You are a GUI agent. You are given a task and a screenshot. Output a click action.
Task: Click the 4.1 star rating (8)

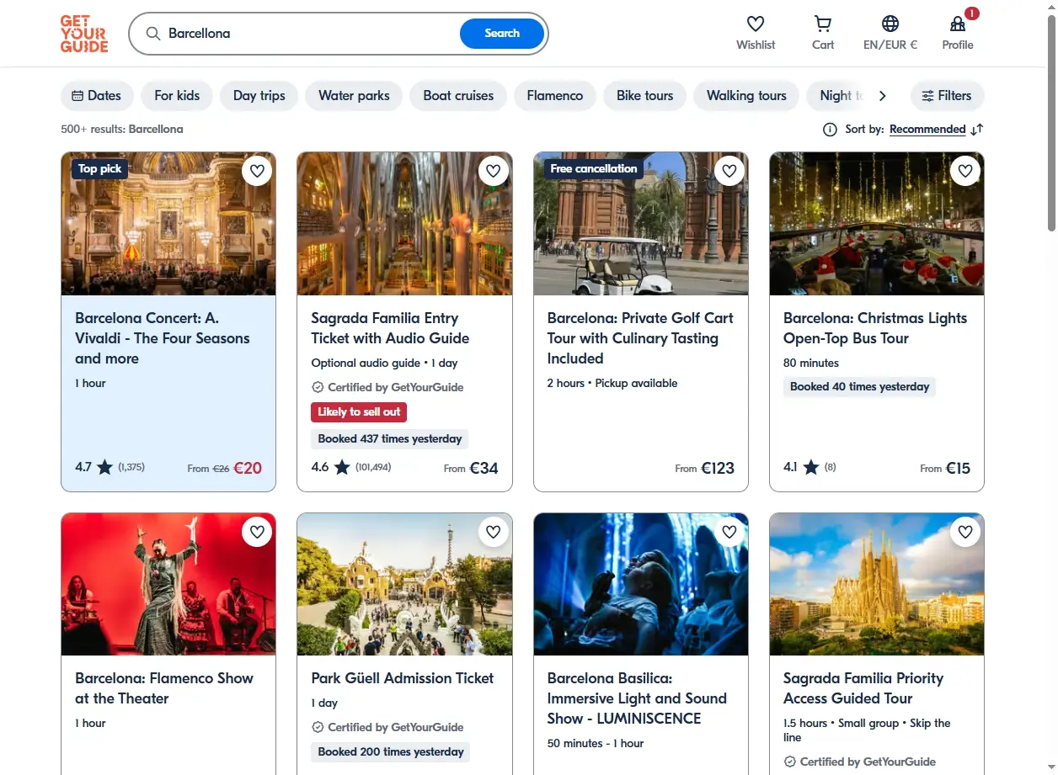click(x=810, y=467)
